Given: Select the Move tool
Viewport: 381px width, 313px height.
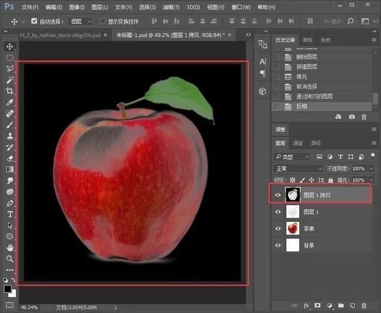Looking at the screenshot, I should click(x=10, y=46).
